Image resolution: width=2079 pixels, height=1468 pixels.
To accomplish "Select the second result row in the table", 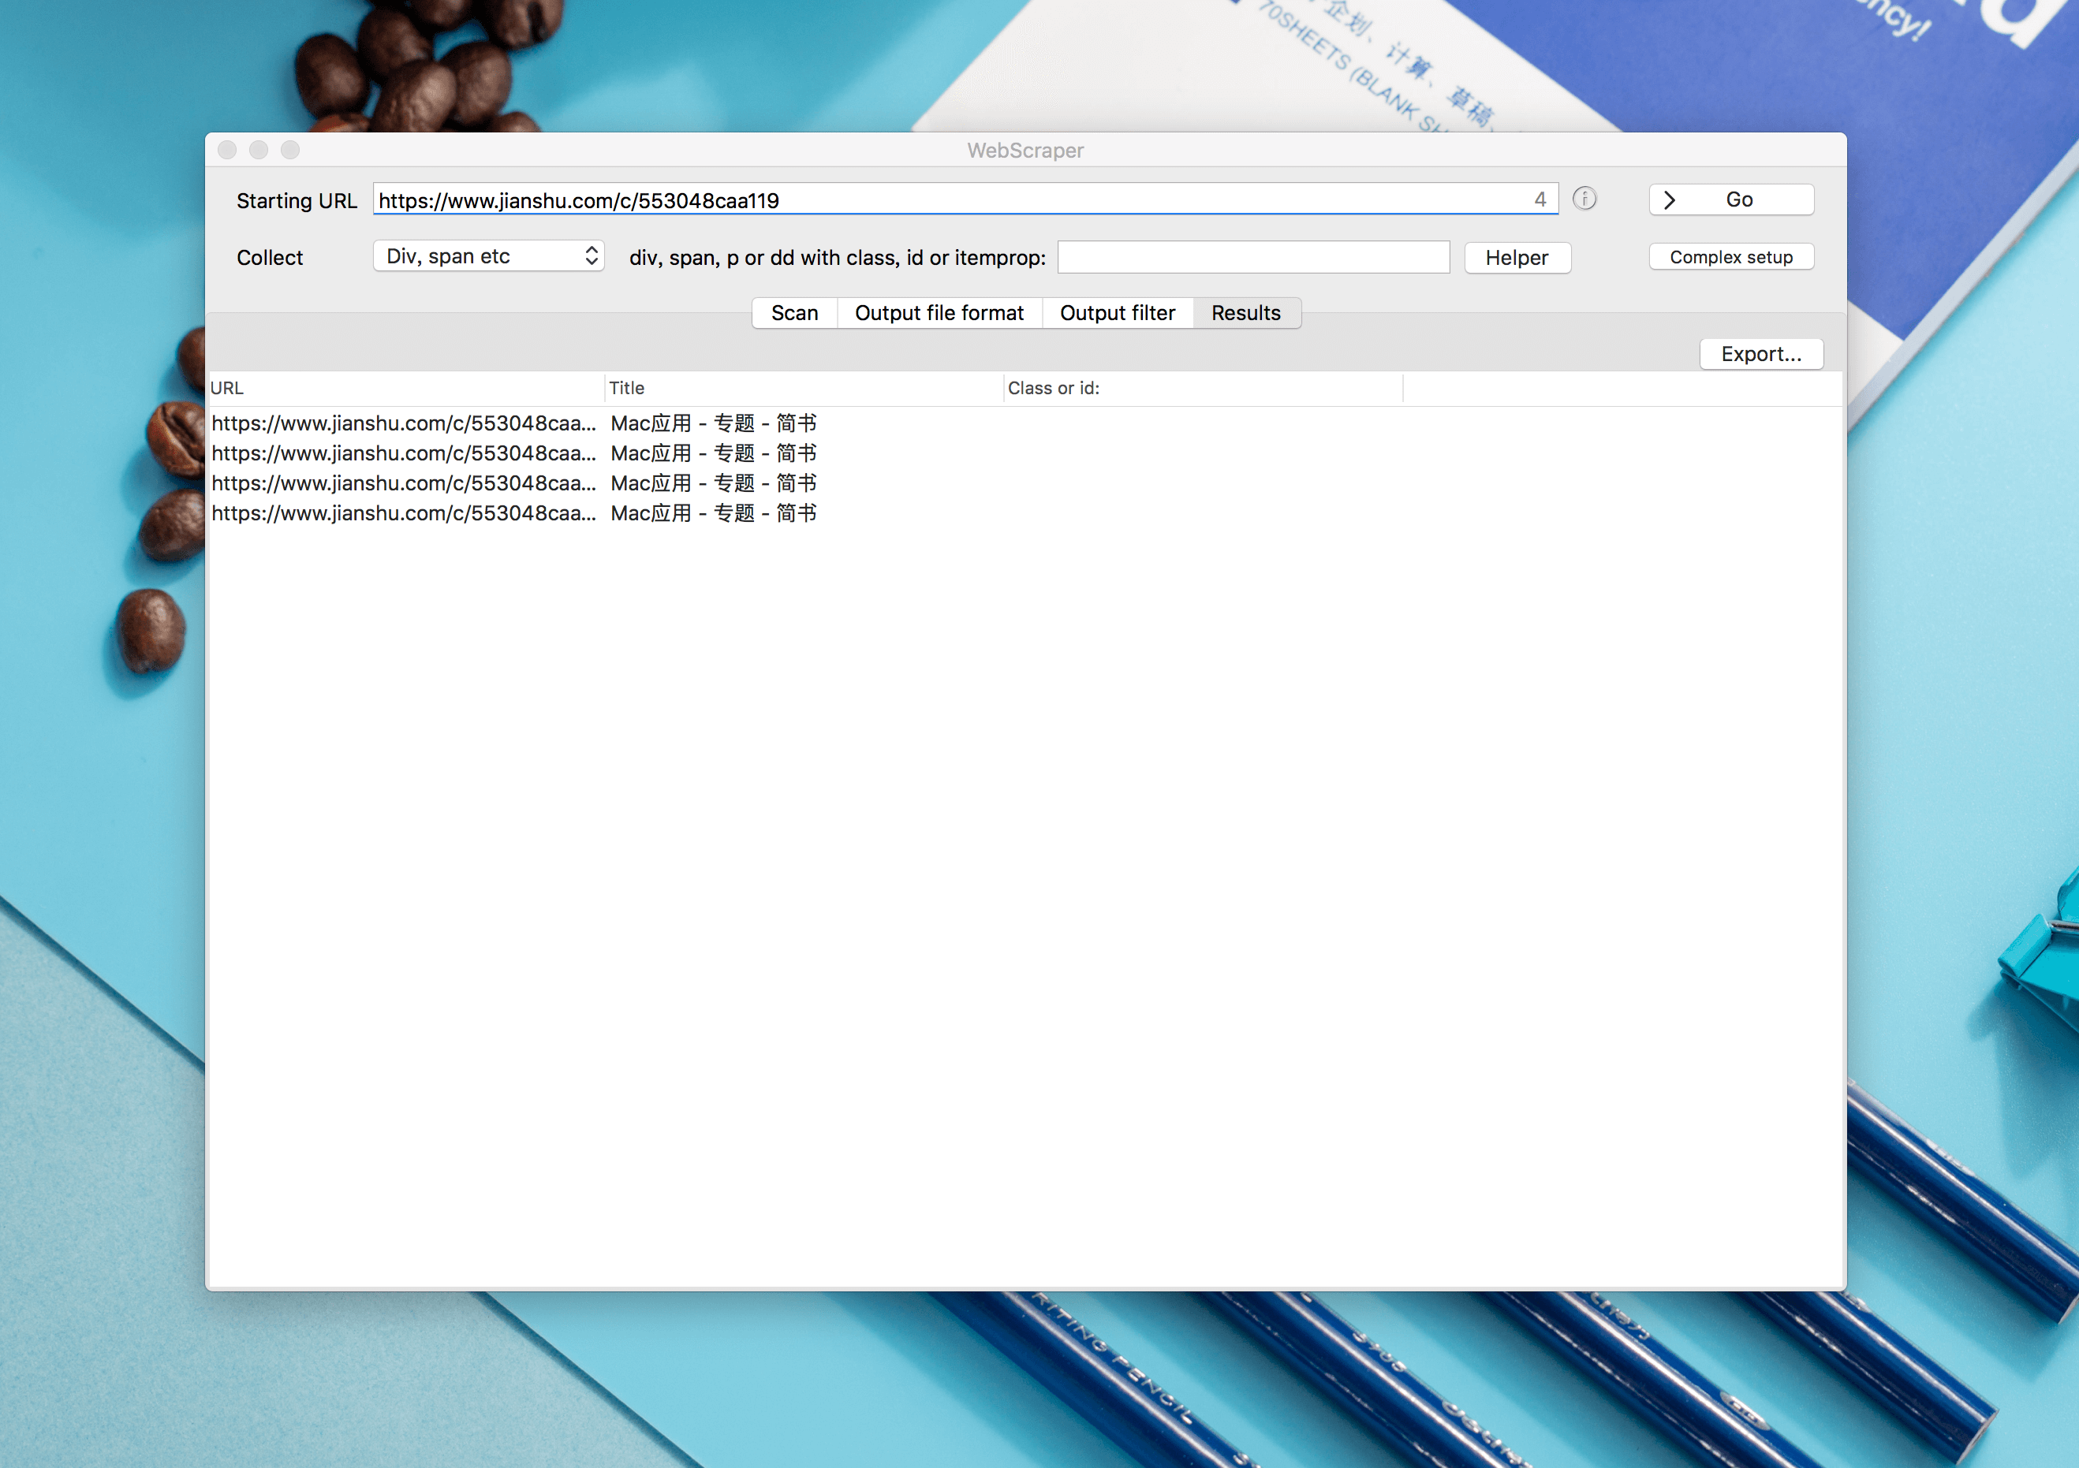I will tap(1025, 453).
